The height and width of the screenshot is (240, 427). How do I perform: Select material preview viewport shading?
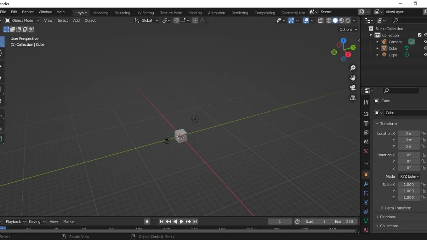pos(342,21)
